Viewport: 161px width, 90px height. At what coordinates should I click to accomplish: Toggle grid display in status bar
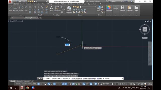point(38,84)
